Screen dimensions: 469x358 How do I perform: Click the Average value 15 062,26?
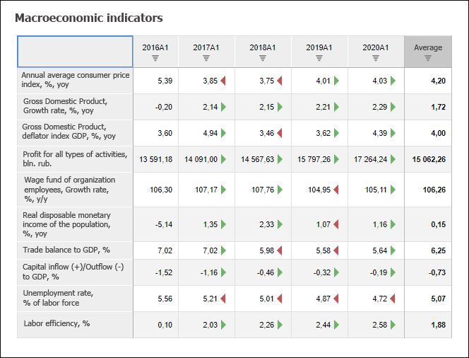[x=428, y=159]
